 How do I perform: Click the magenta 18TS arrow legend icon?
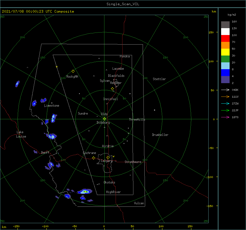225,117
